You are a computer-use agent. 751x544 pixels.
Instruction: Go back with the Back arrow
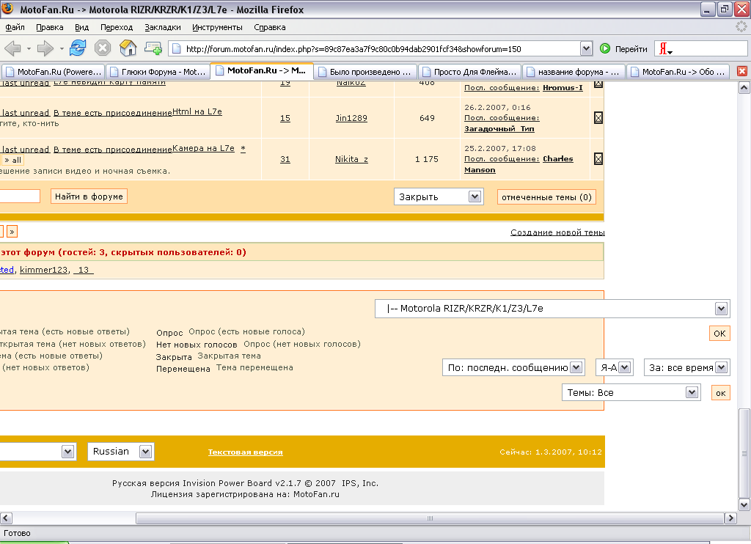12,48
